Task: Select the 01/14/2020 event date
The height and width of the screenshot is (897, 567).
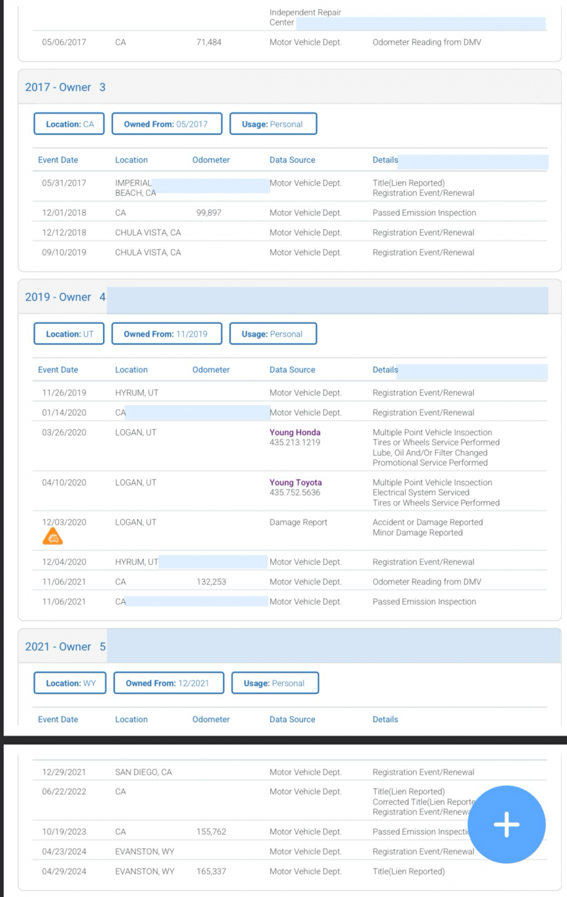Action: pos(64,413)
